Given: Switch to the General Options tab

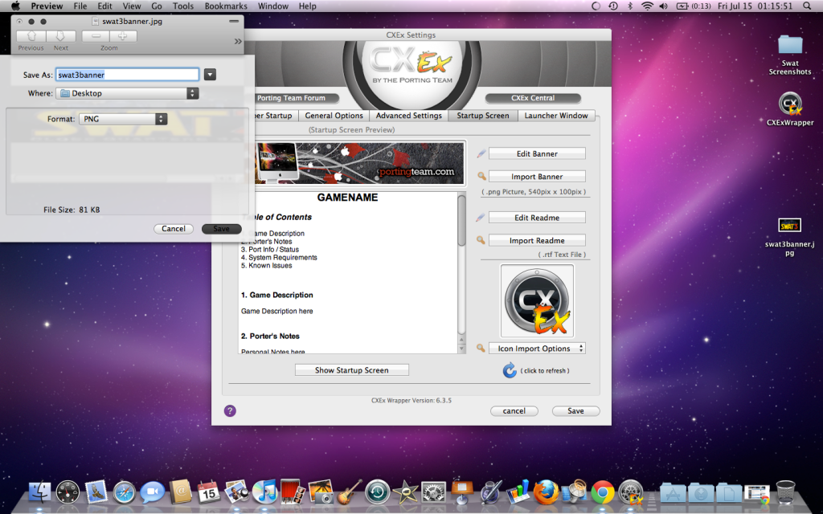Looking at the screenshot, I should click(334, 116).
